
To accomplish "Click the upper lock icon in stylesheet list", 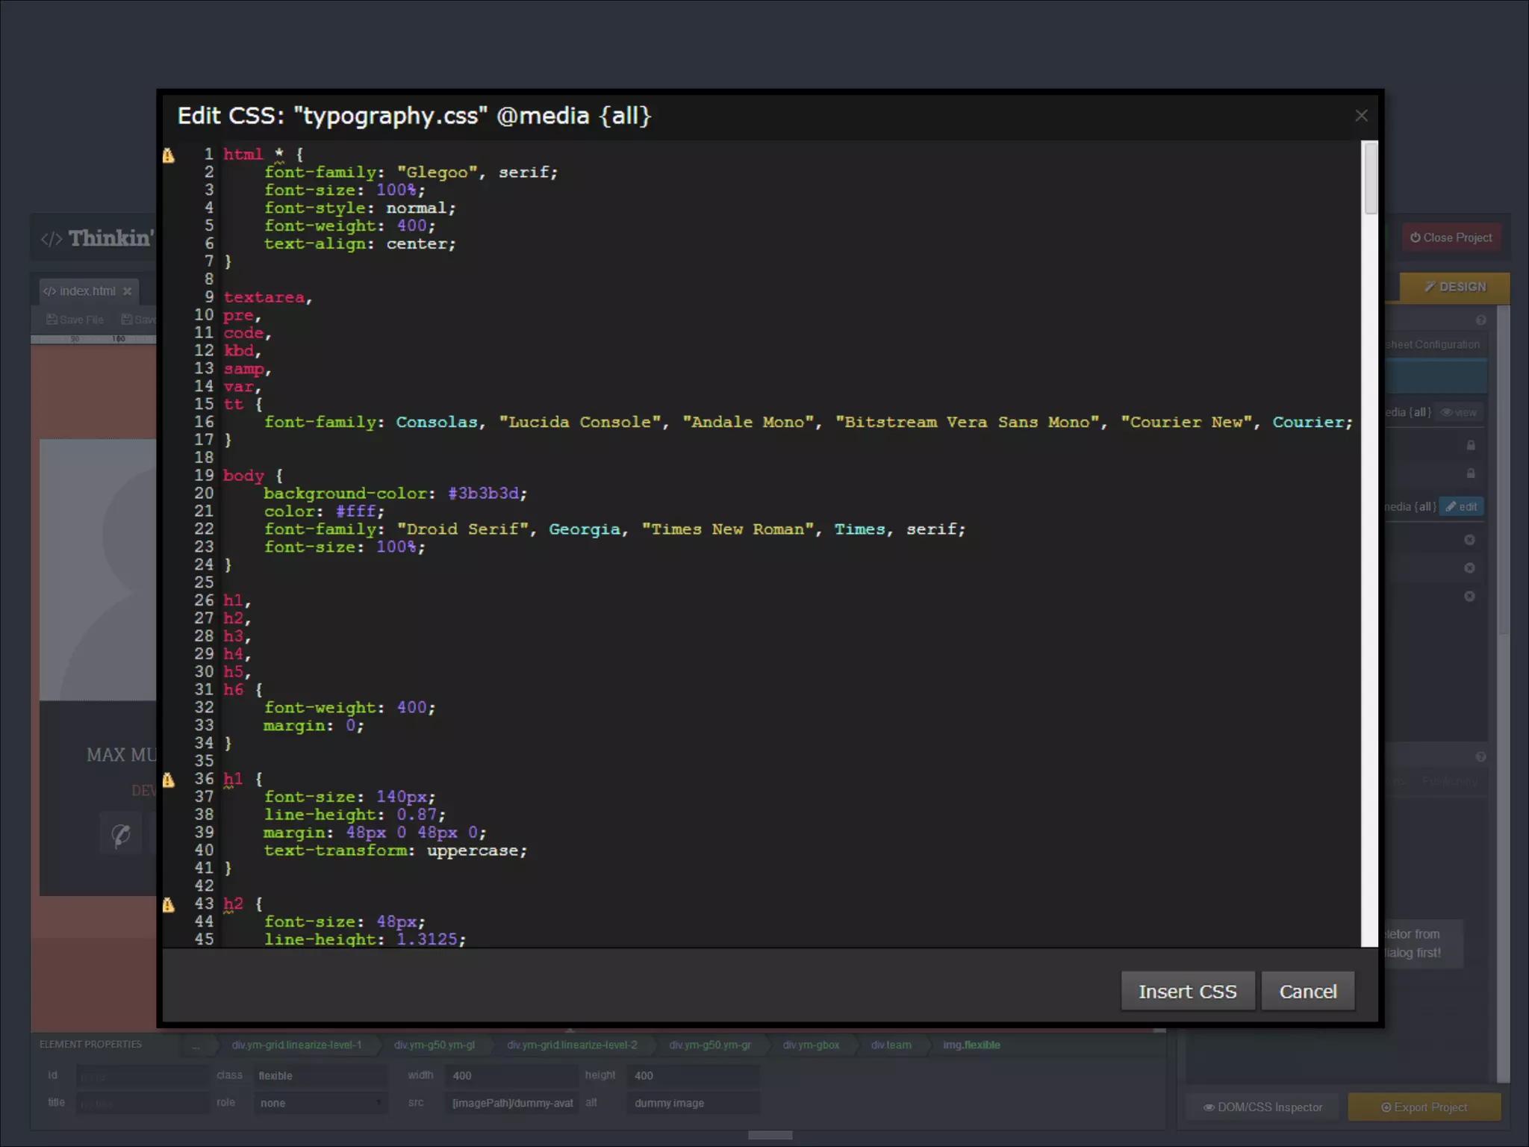I will point(1471,445).
